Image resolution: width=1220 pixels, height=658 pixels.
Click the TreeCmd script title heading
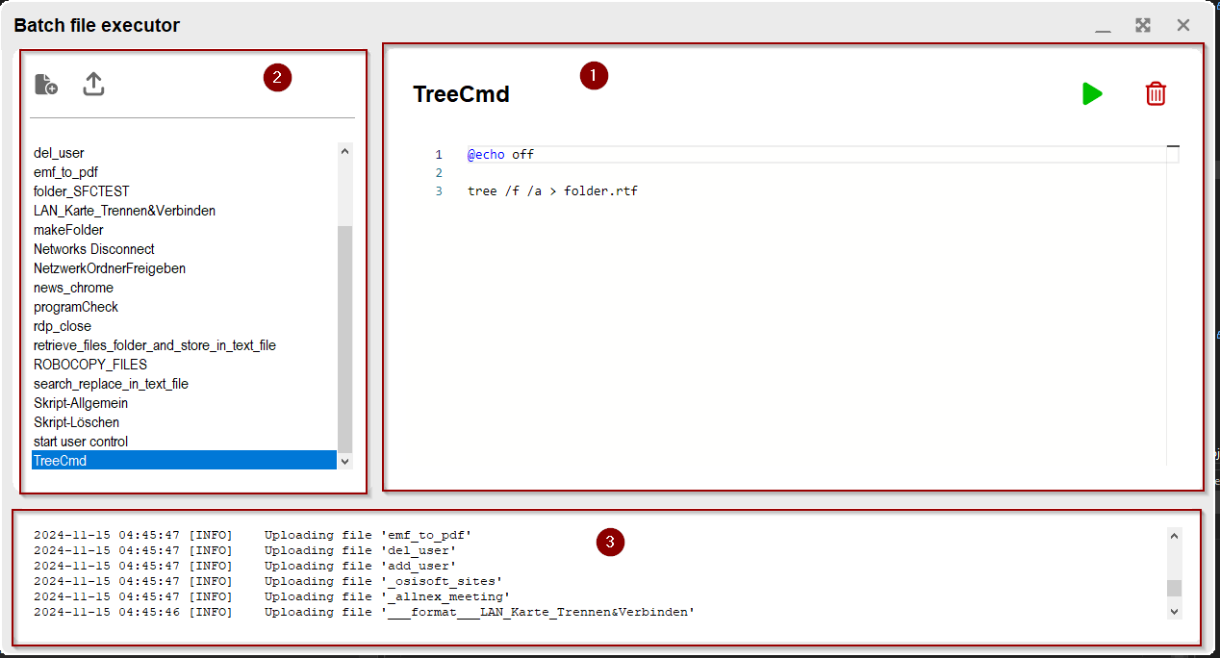click(461, 94)
